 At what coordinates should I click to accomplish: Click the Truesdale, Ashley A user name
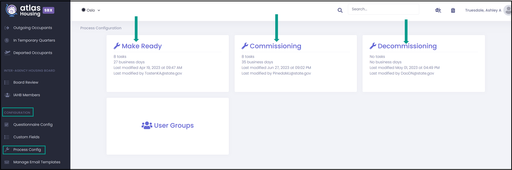483,10
